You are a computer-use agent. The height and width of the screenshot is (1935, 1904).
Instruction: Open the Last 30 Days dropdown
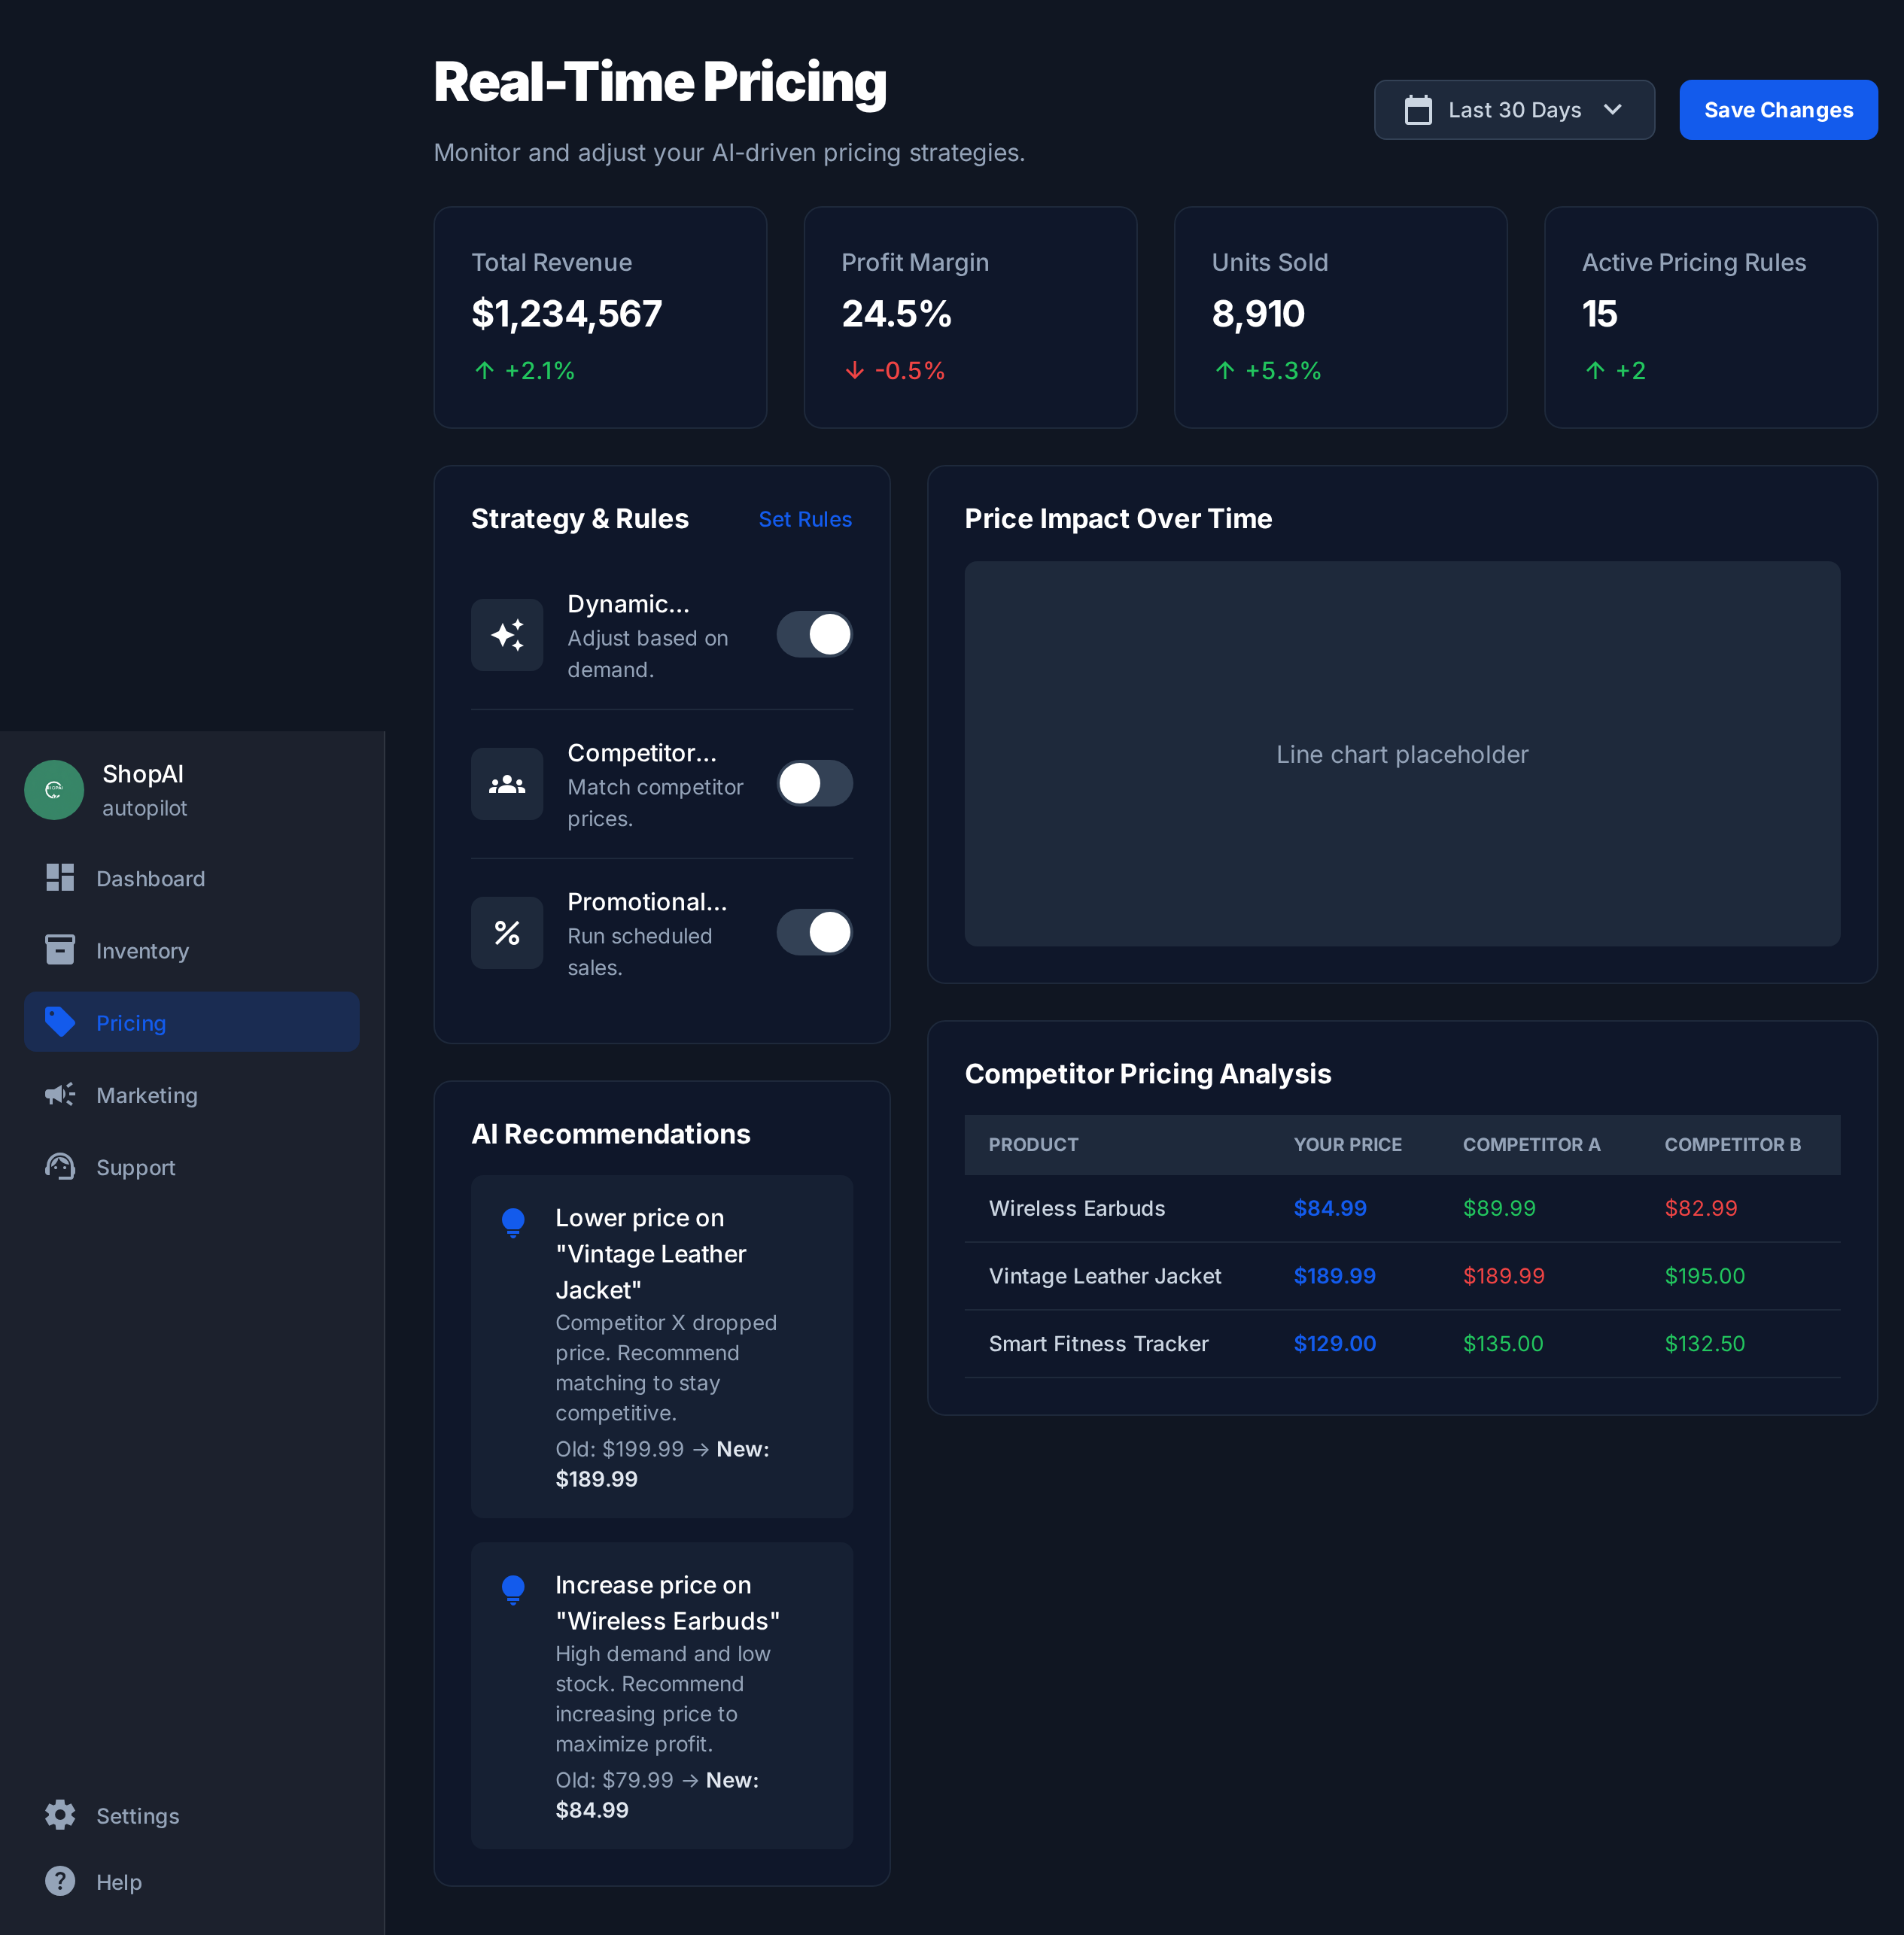pos(1513,110)
